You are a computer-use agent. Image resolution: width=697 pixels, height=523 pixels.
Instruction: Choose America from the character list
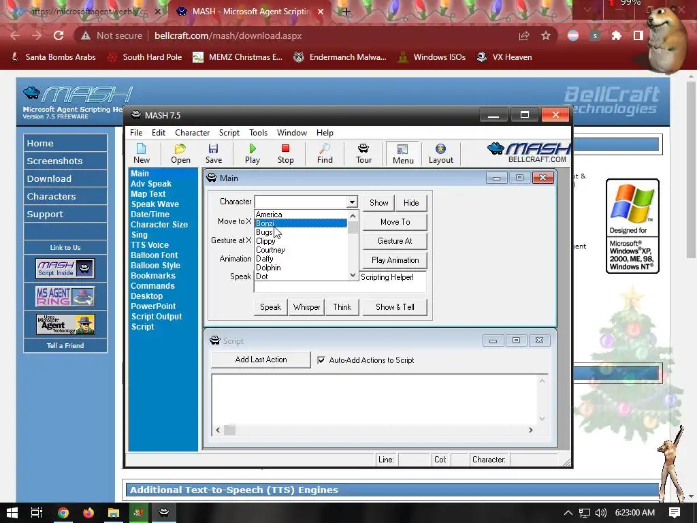coord(300,215)
